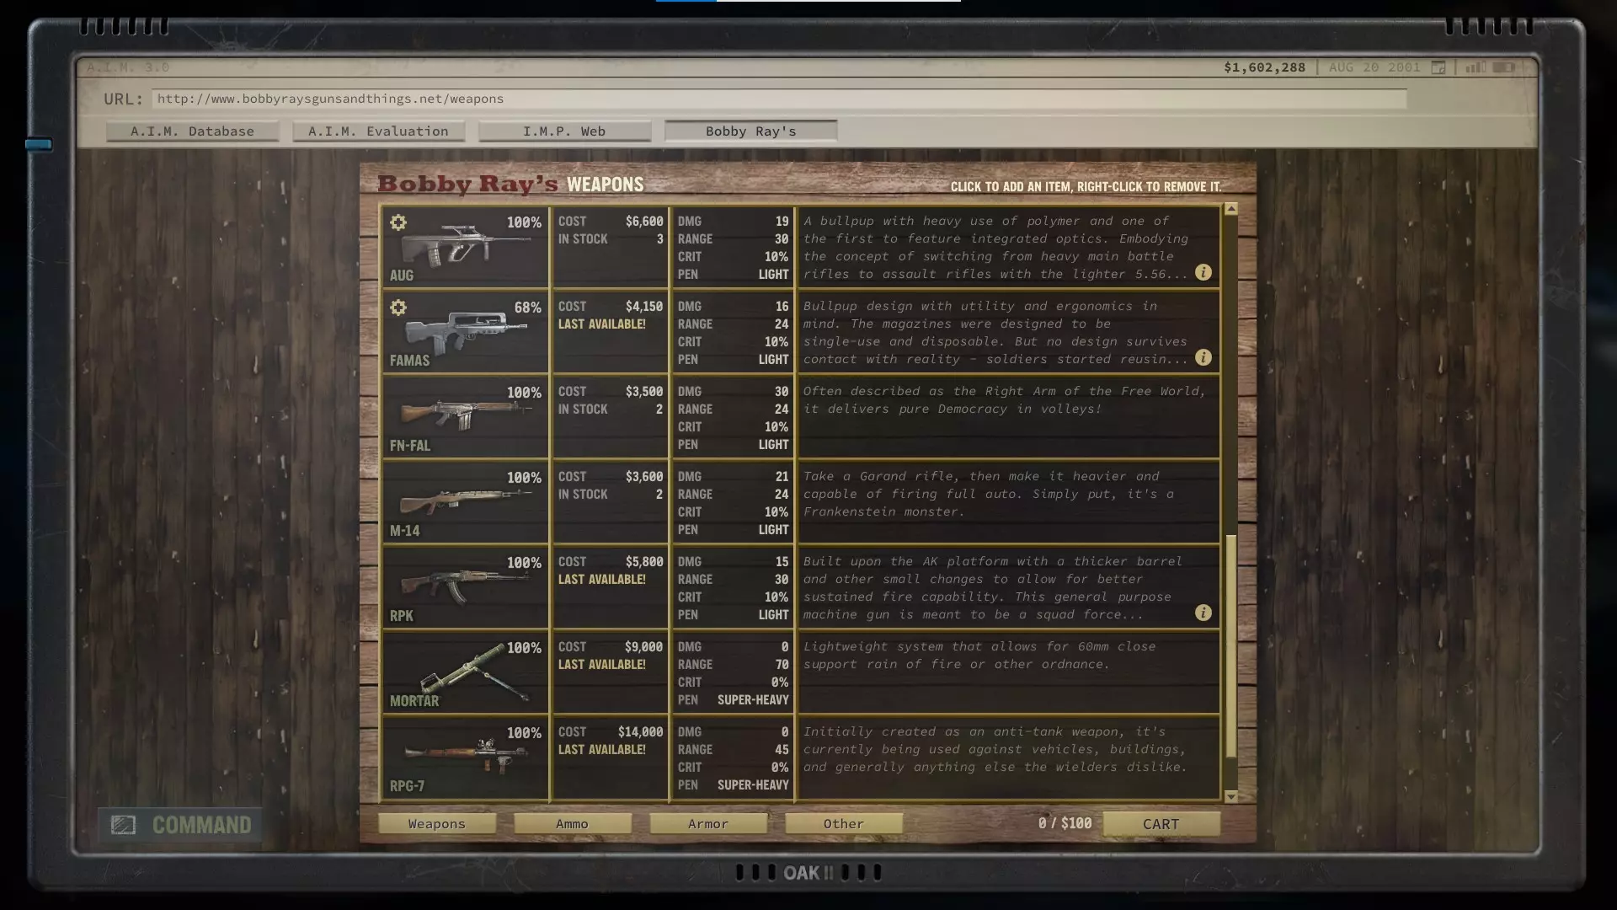
Task: Go to I.M.P. Web page
Action: [x=564, y=131]
